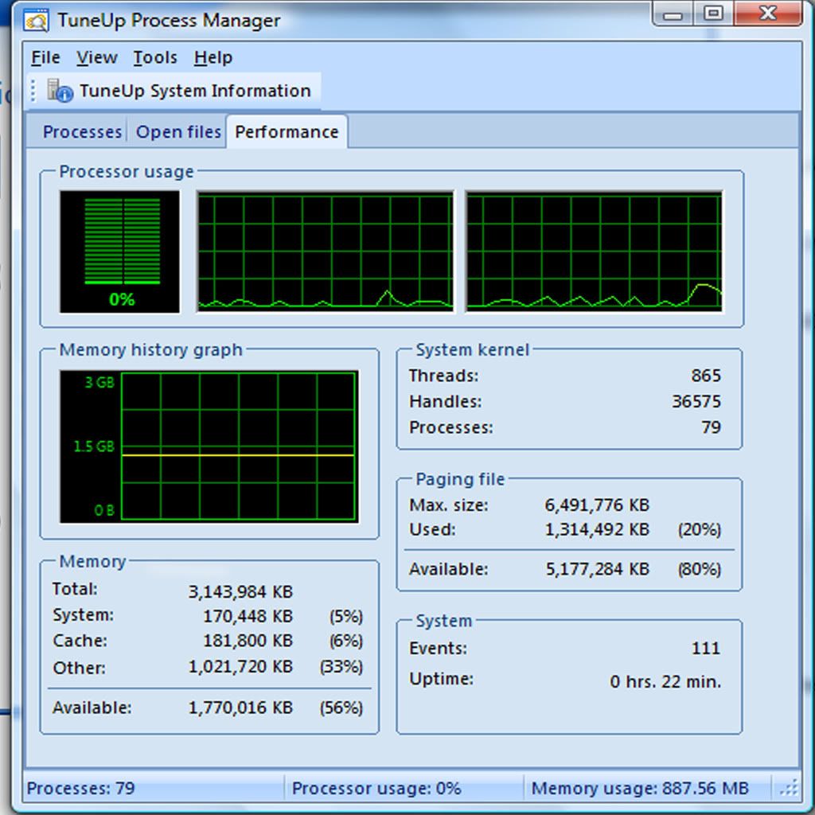
Task: Click the Handles: label
Action: pos(446,401)
